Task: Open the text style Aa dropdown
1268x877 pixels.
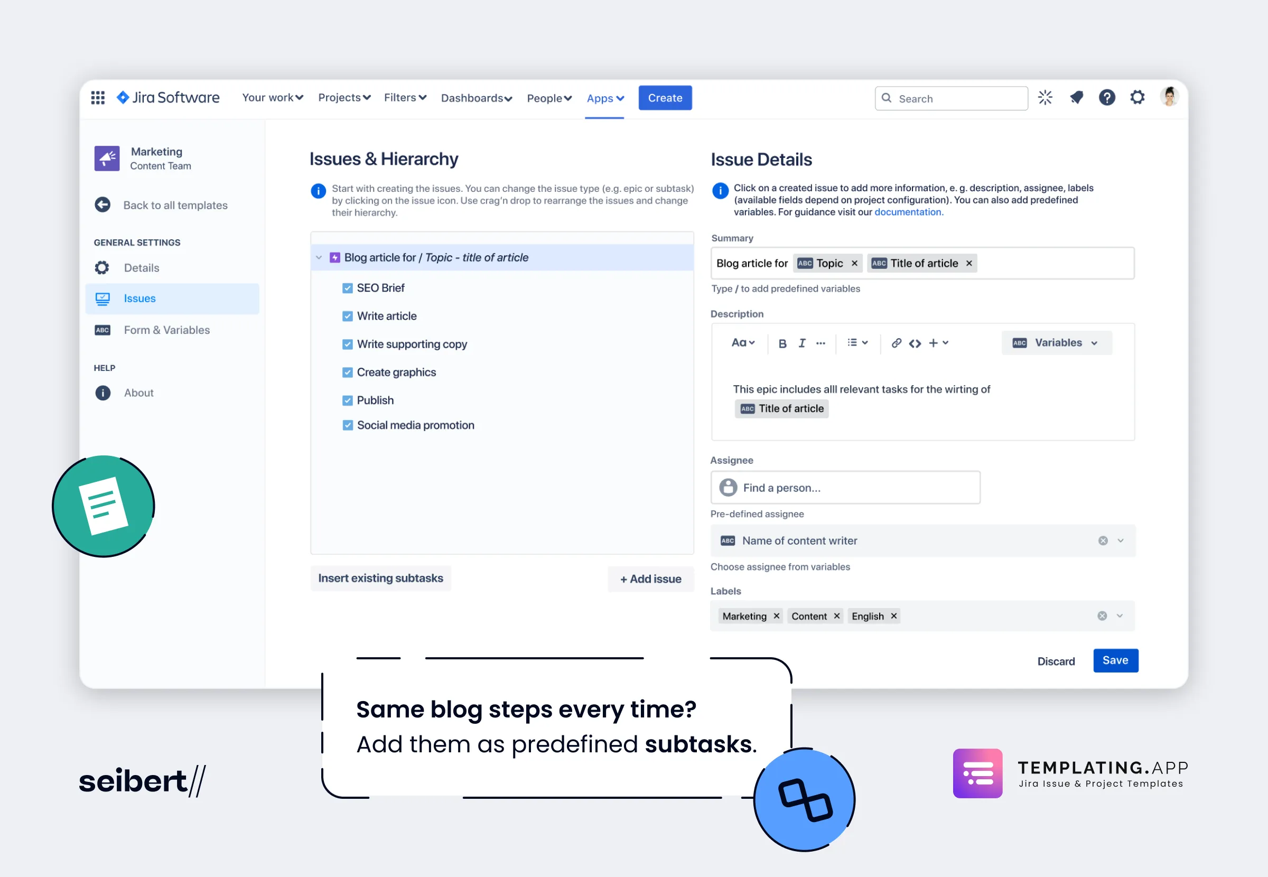Action: [x=743, y=343]
